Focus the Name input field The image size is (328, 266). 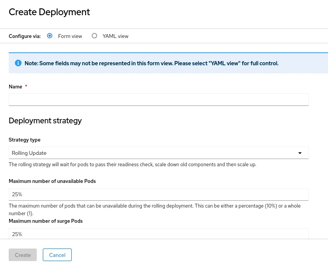click(159, 99)
